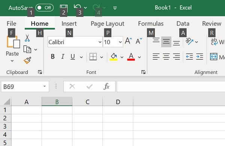This screenshot has width=225, height=146.
Task: Click the Merge & Center icon
Action: pyautogui.click(x=213, y=57)
